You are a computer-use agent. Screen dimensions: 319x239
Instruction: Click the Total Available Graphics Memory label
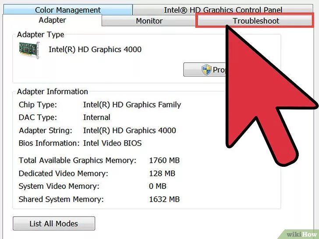click(x=78, y=160)
